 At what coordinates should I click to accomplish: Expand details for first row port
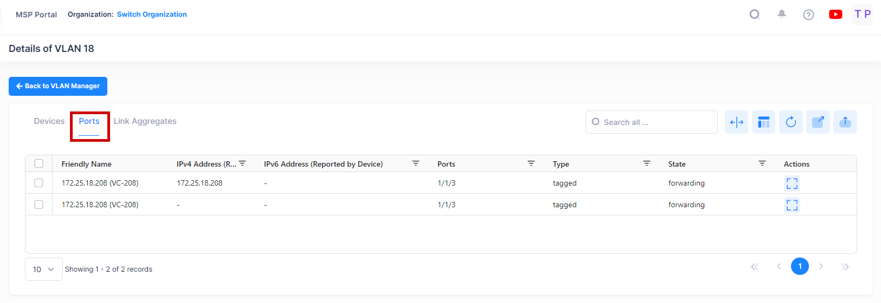(792, 183)
